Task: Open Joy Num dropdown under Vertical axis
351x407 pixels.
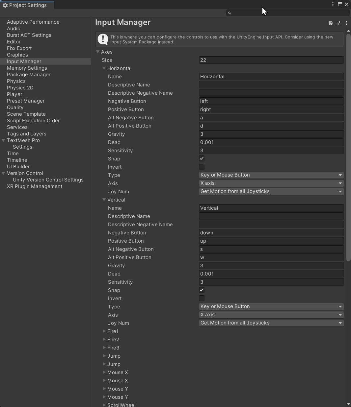Action: [x=271, y=323]
